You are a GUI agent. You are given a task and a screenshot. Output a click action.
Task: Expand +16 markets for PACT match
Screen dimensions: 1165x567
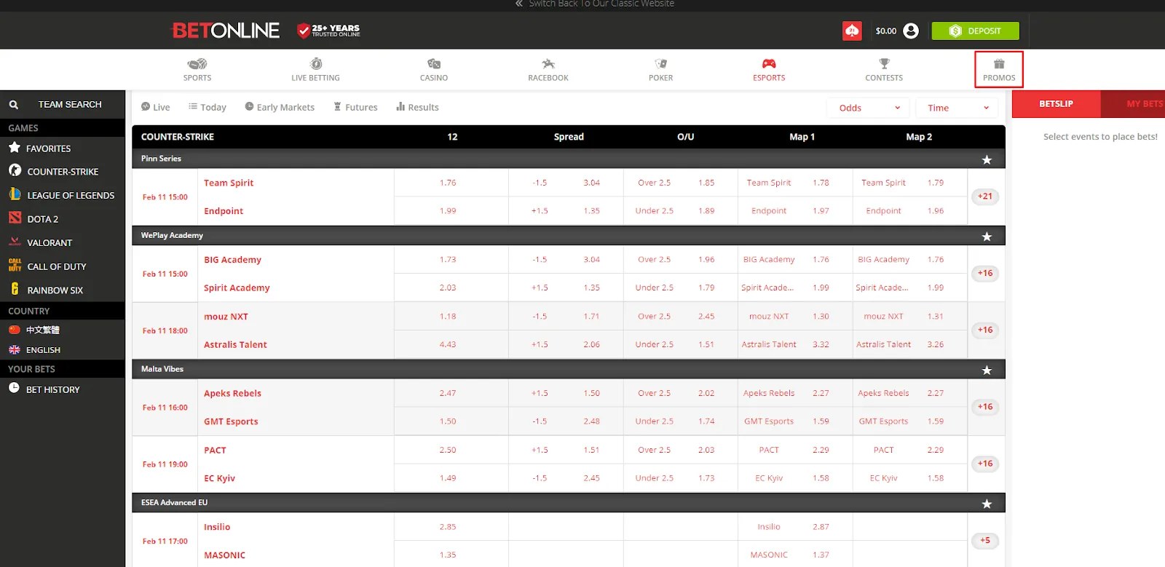[x=985, y=464]
